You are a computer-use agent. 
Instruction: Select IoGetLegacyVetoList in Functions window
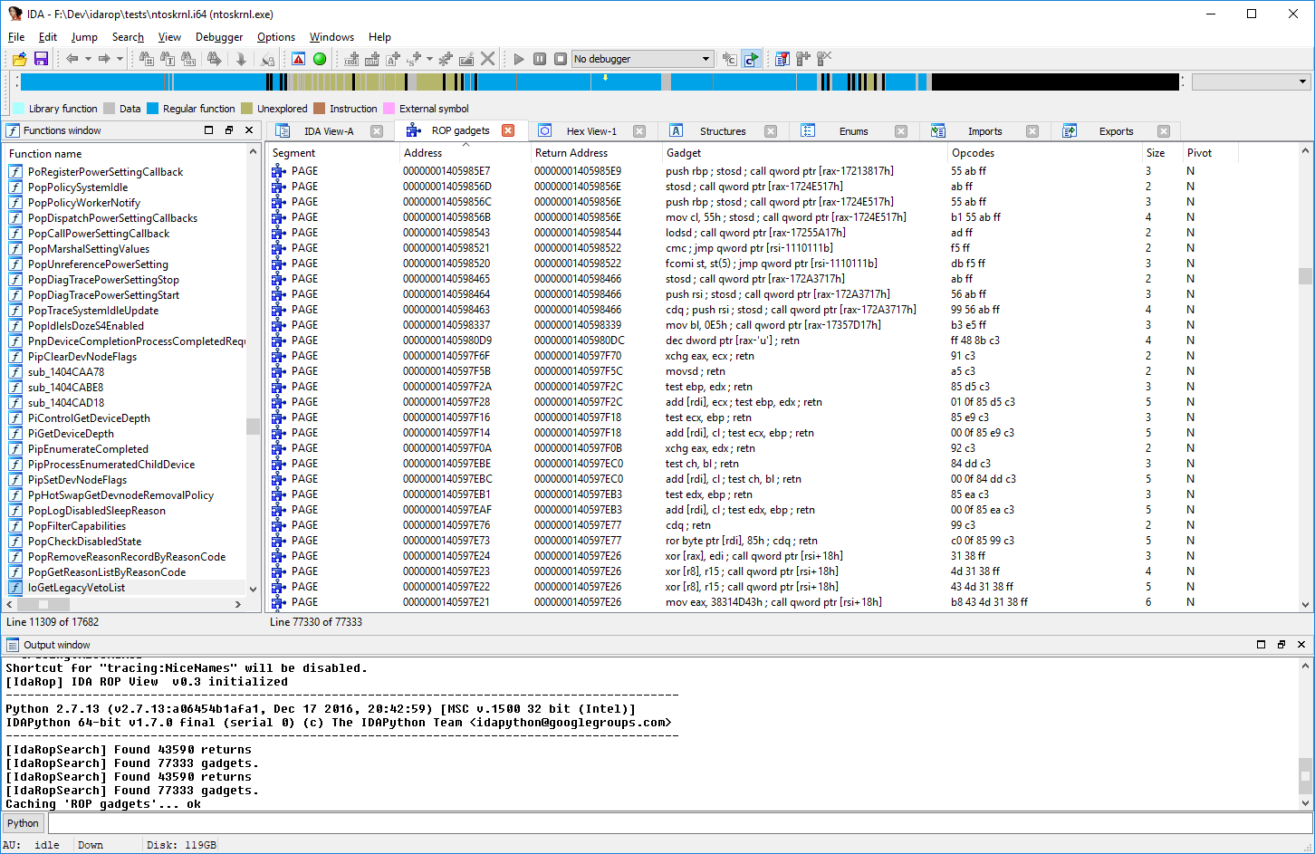click(126, 588)
